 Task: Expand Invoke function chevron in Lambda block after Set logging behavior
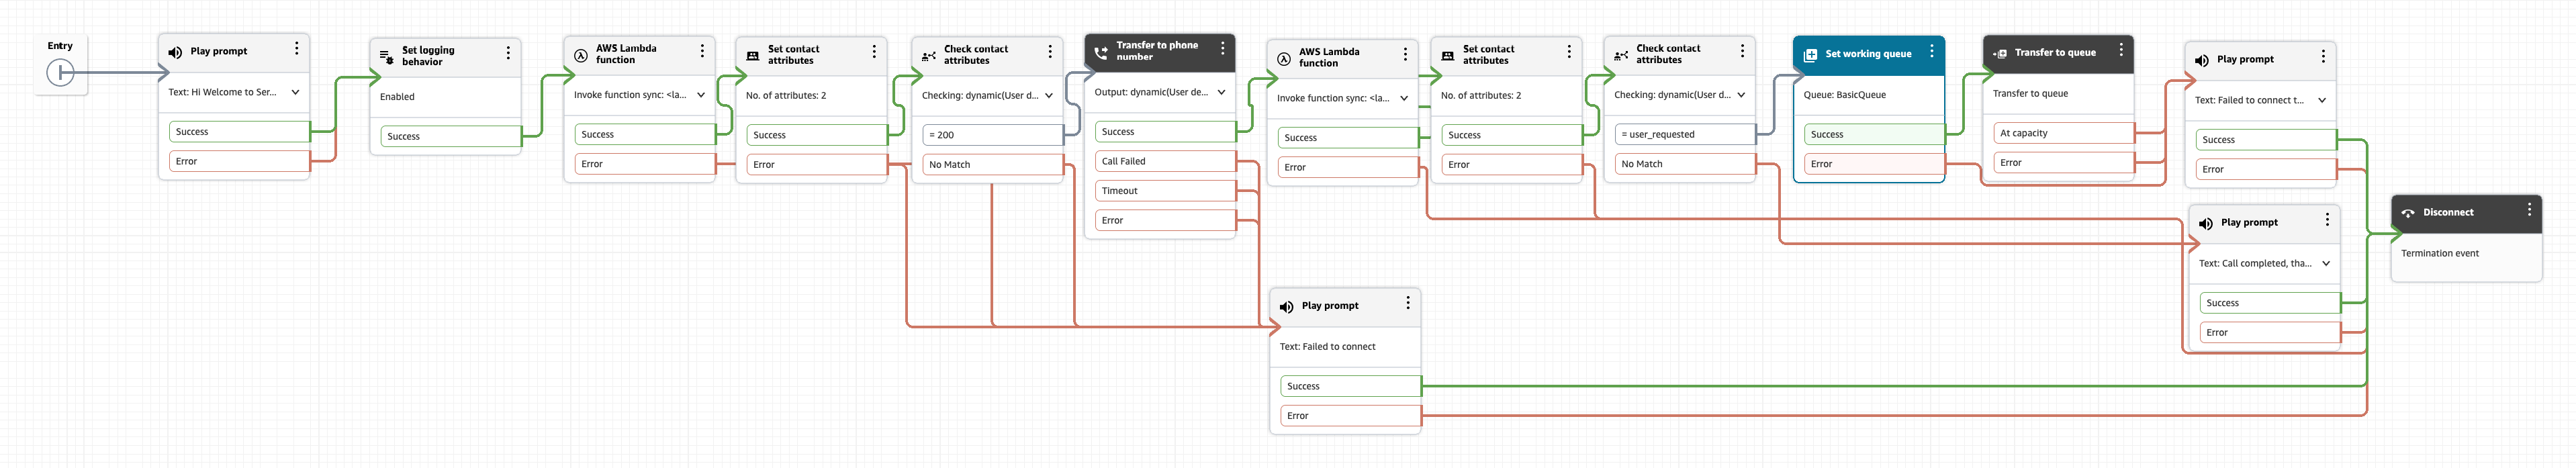point(701,95)
